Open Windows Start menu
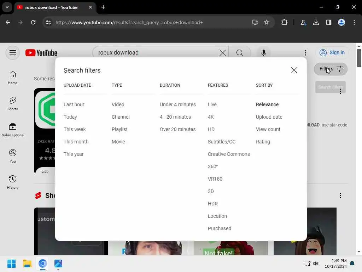The width and height of the screenshot is (362, 272). click(x=12, y=263)
